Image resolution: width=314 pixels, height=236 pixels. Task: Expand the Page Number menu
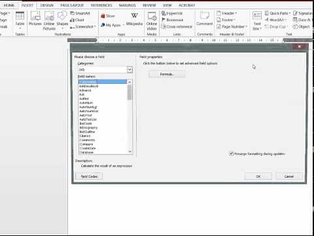[232, 27]
